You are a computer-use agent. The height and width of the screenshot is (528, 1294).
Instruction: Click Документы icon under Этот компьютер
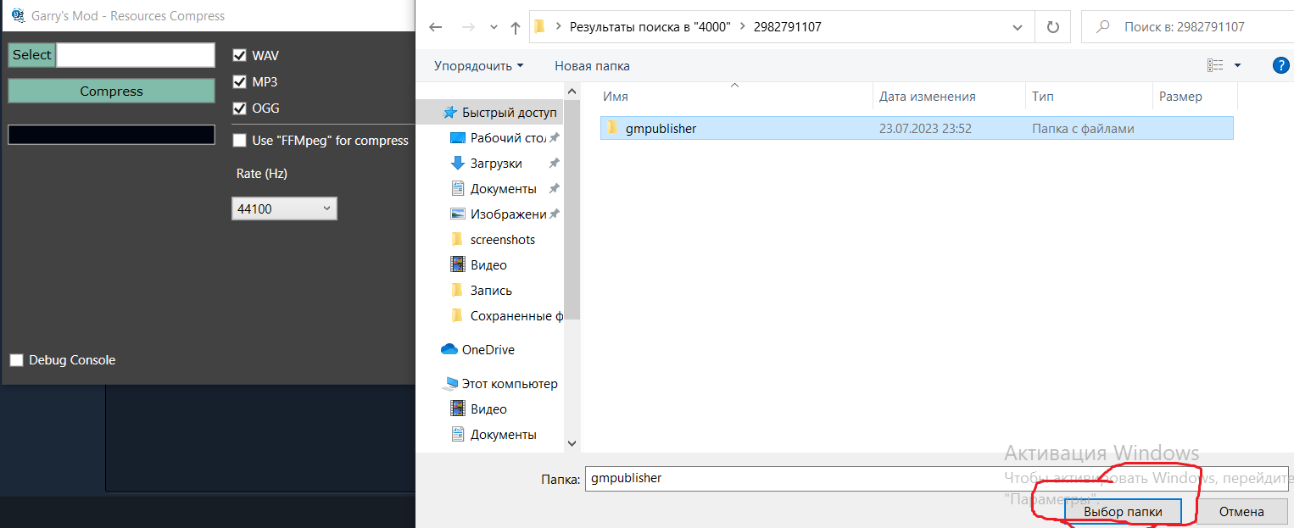point(458,435)
